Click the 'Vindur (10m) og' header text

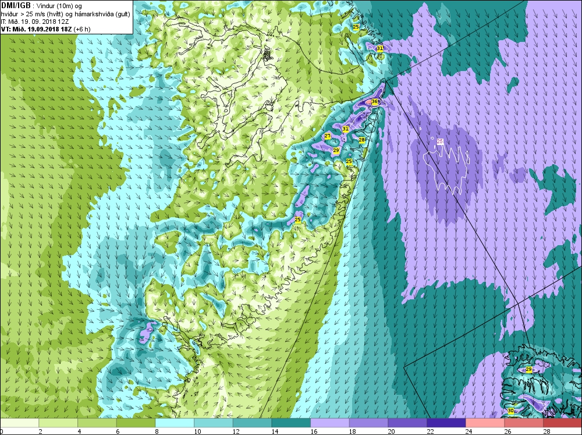(x=60, y=6)
